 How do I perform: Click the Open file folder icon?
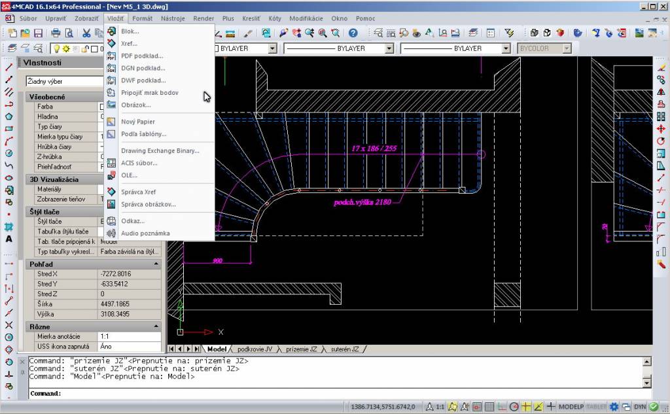tap(26, 33)
